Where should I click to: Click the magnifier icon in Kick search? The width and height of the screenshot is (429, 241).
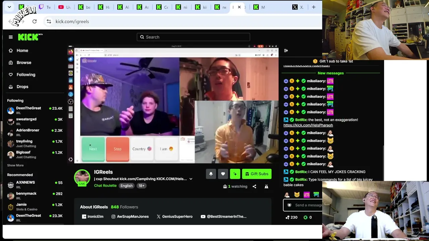point(142,37)
